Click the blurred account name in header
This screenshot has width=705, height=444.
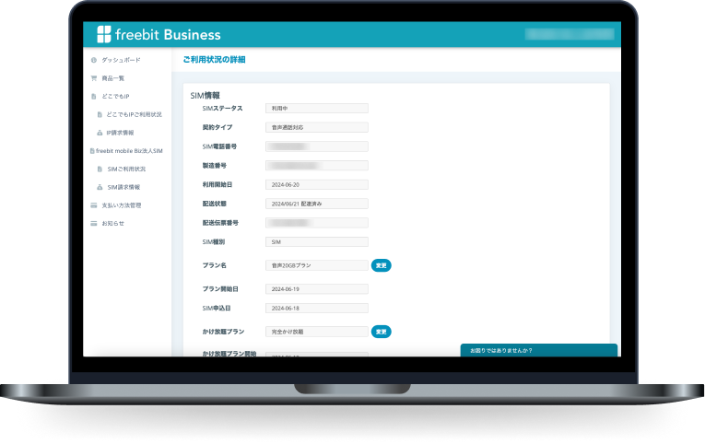(x=568, y=35)
